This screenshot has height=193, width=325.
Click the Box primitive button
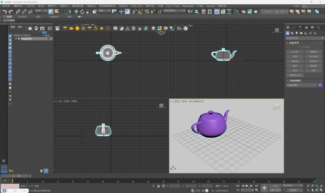(x=295, y=52)
